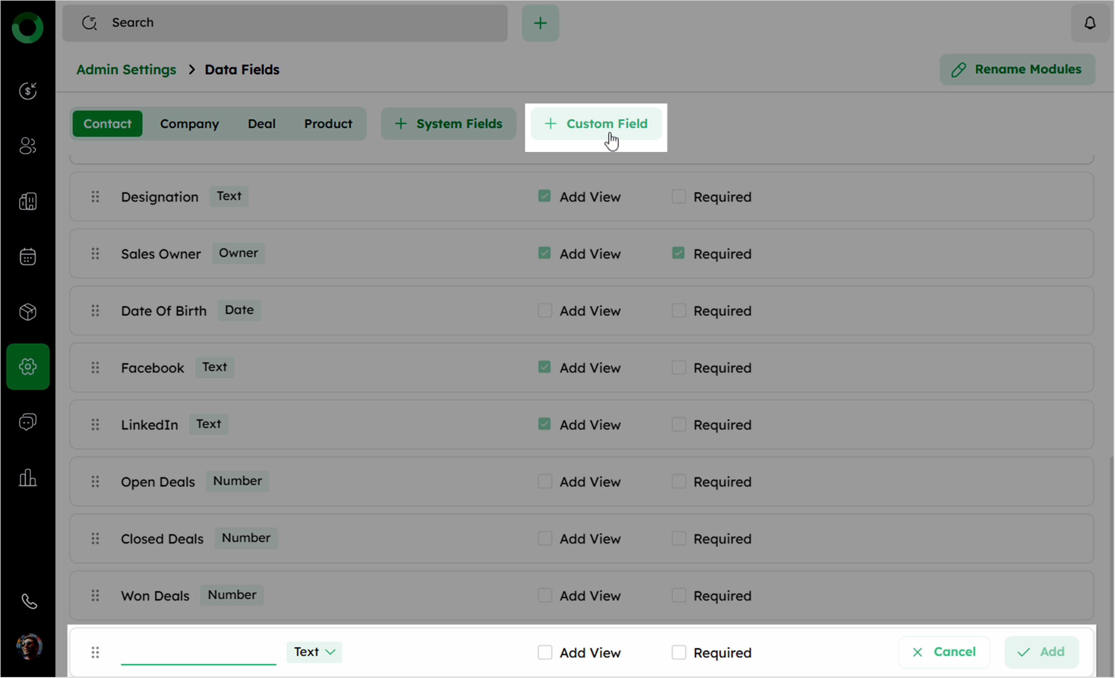Open the conversations chat sidebar icon
This screenshot has height=678, width=1115.
tap(28, 422)
